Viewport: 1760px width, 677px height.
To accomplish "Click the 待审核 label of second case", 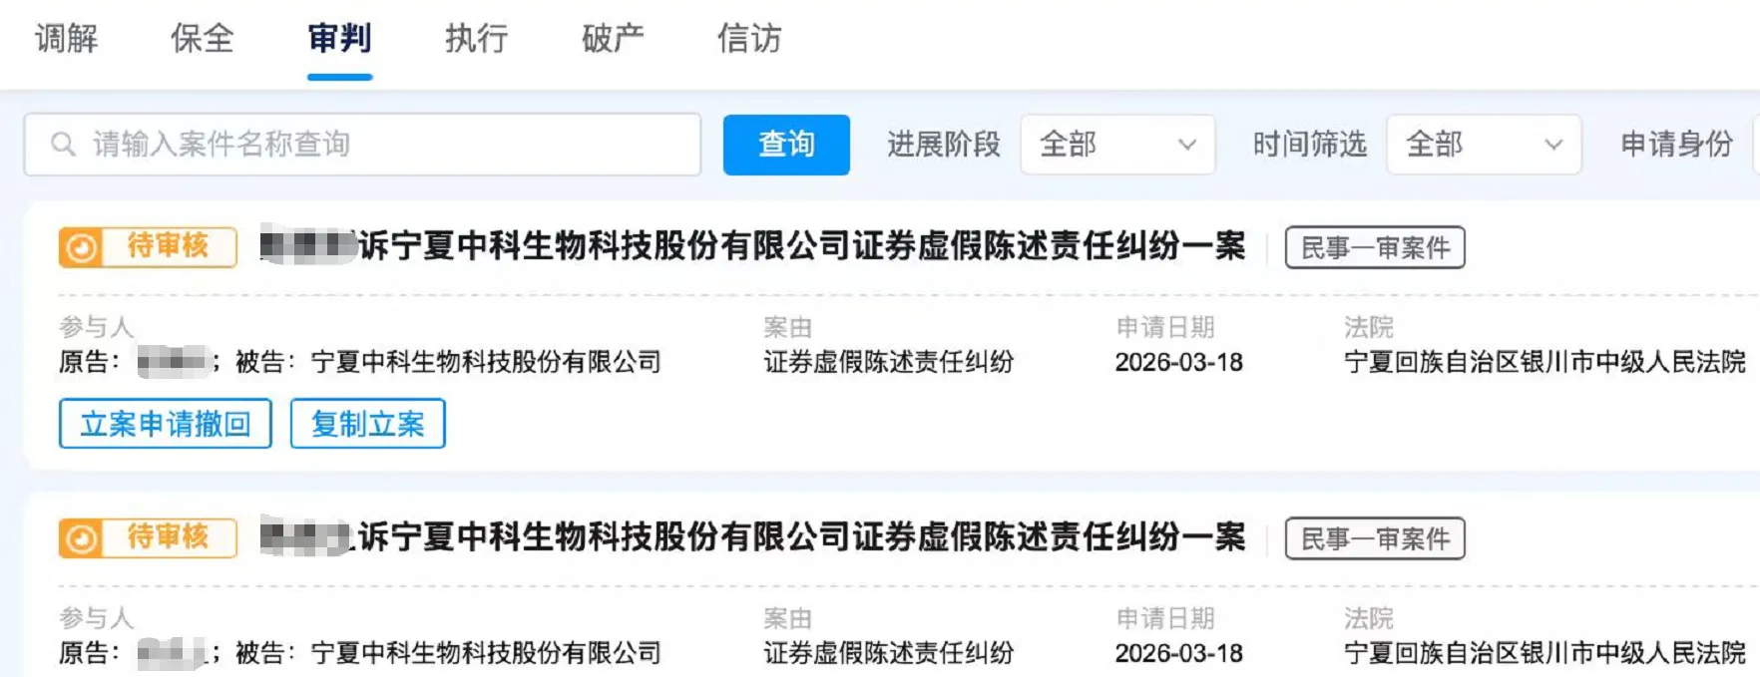I will 168,537.
